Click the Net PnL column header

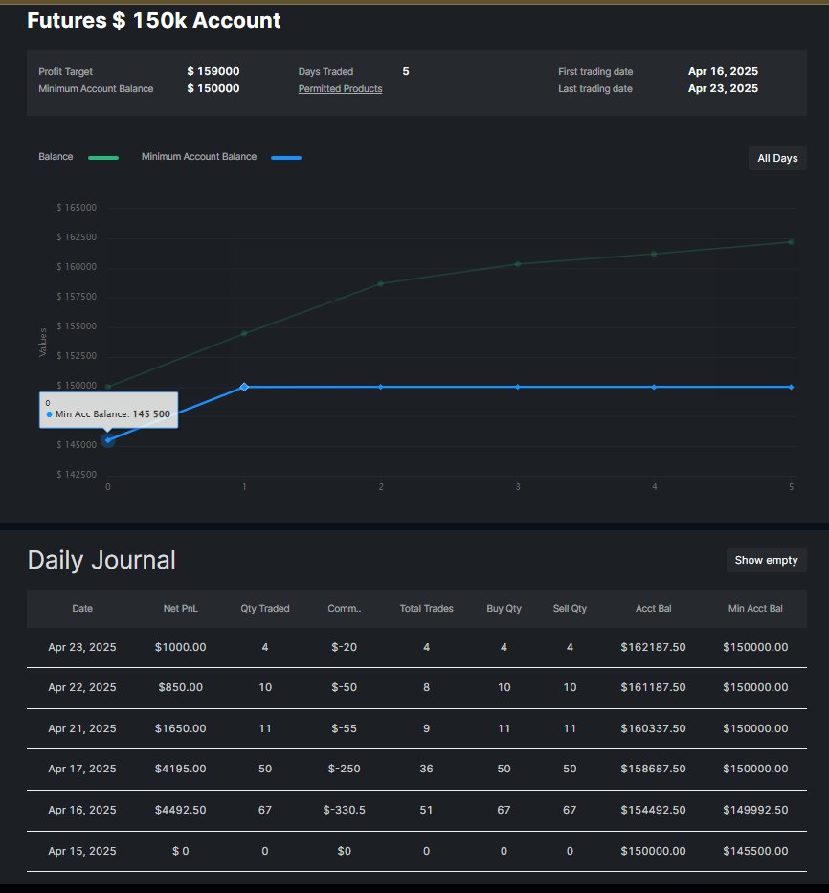coord(181,608)
